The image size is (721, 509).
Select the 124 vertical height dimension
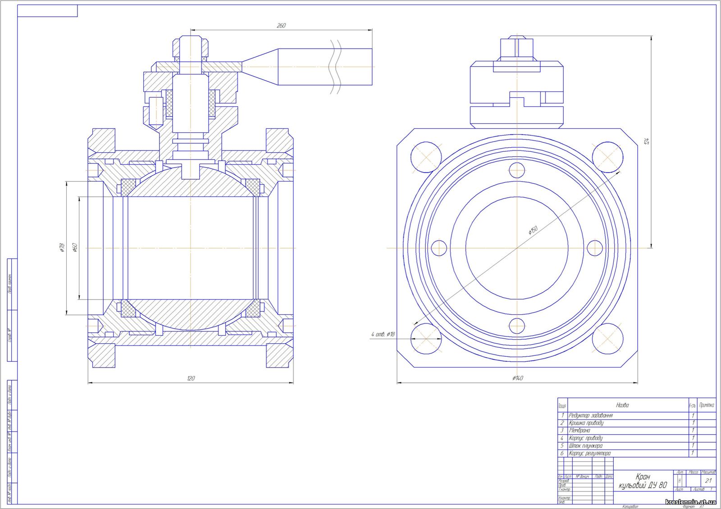pos(647,141)
